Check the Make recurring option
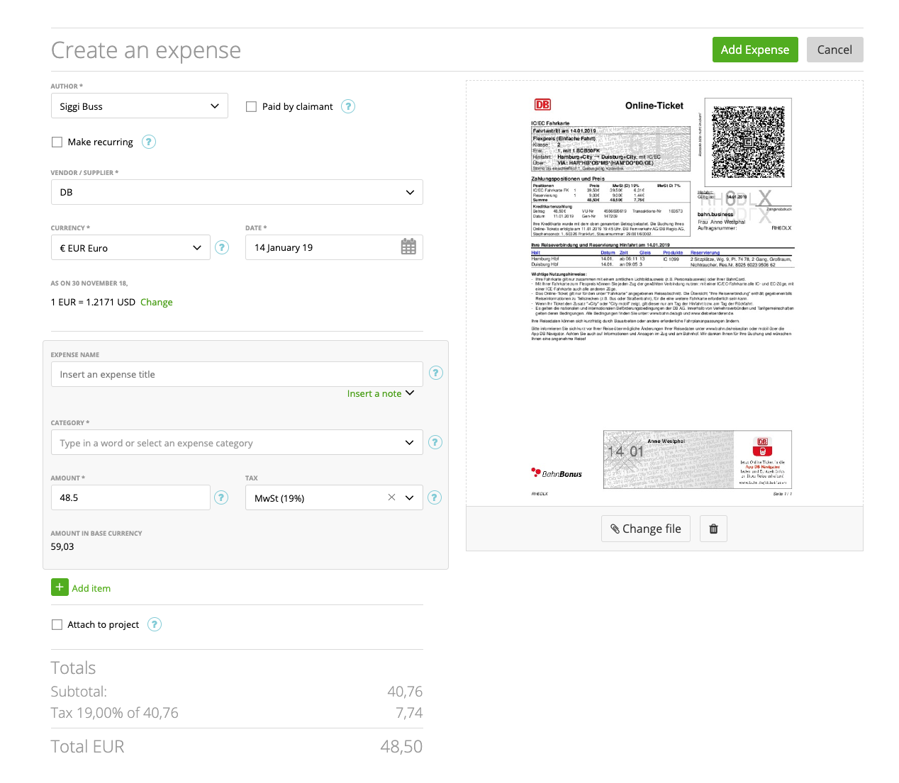The width and height of the screenshot is (899, 783). pos(57,142)
